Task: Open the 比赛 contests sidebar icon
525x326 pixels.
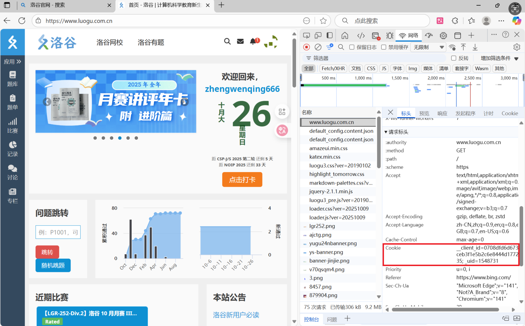Action: click(x=12, y=125)
